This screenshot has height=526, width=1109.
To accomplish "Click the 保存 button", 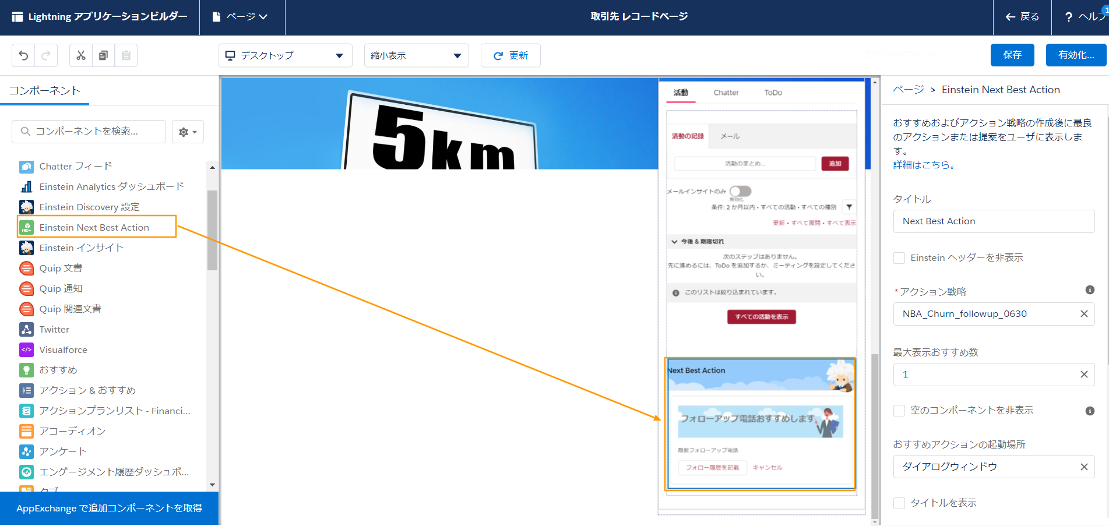I will click(1012, 55).
